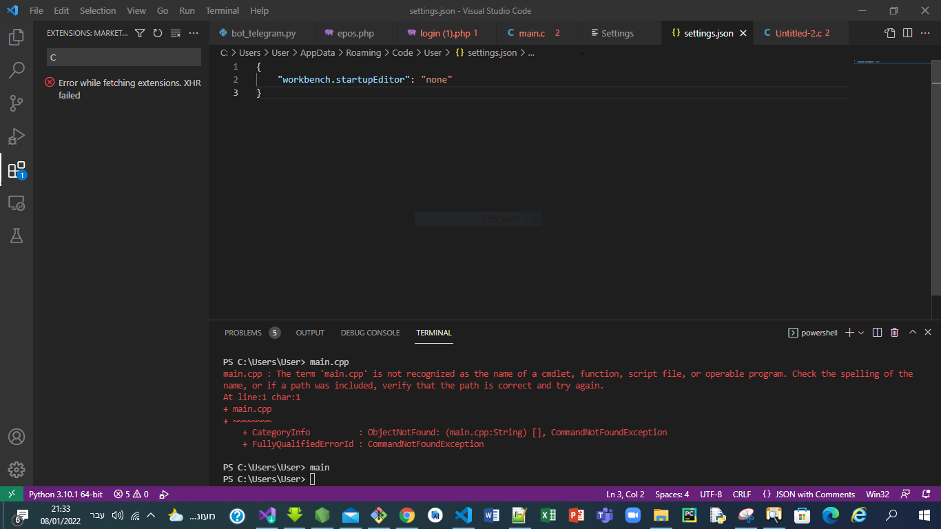Split the editor to the right

[907, 33]
